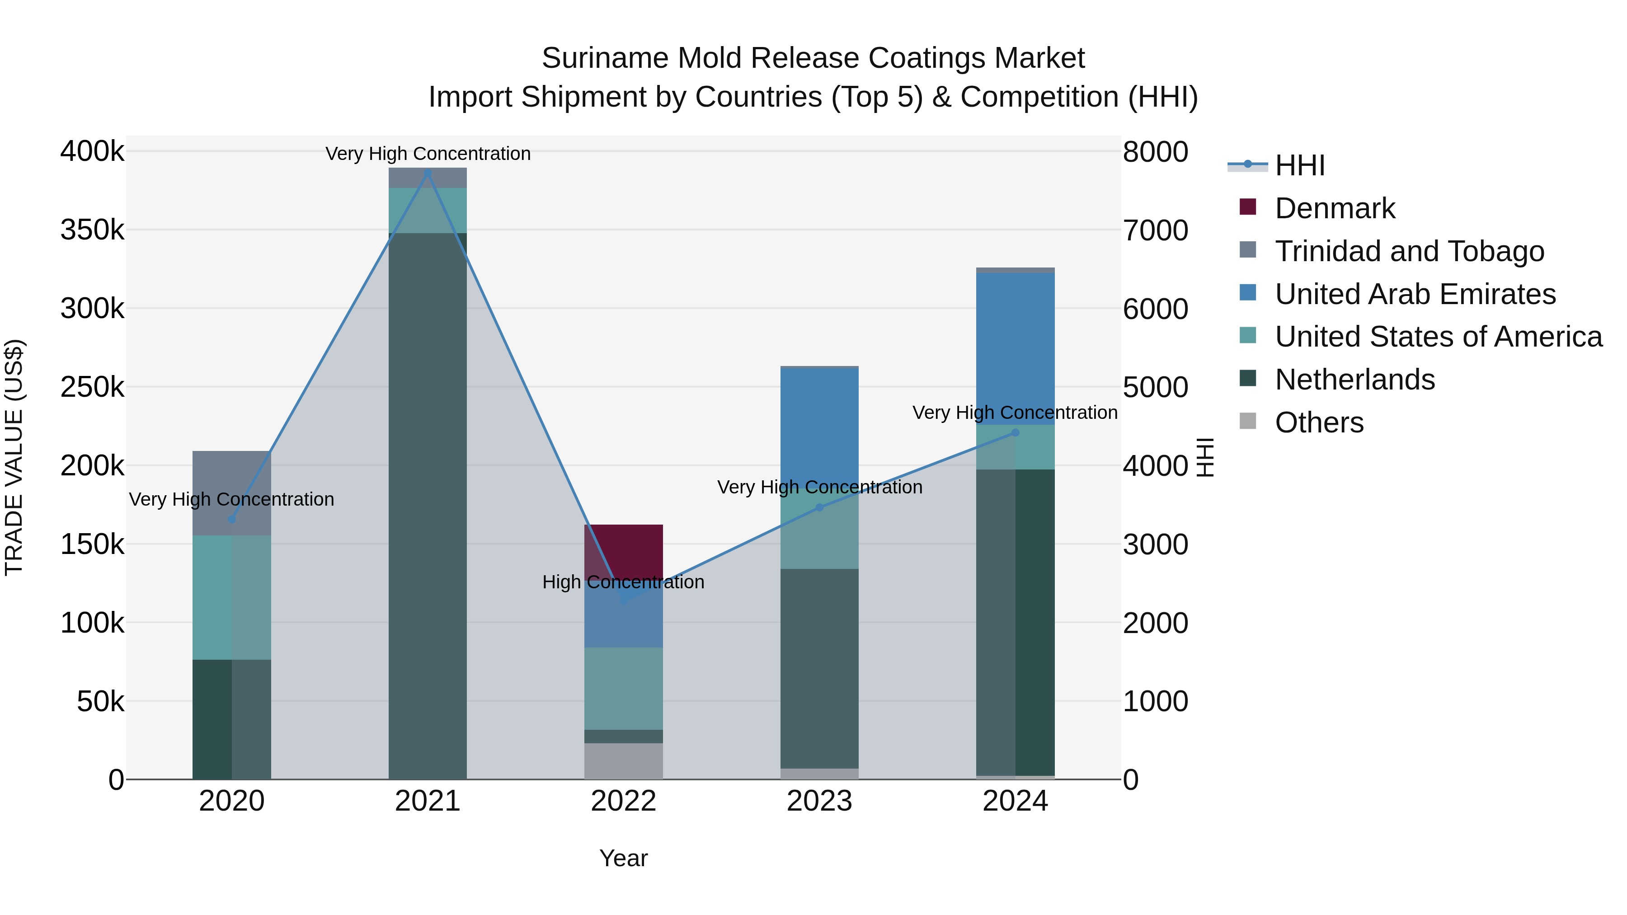
Task: Click the right-side 'HHI' axis title
Action: click(x=1205, y=457)
